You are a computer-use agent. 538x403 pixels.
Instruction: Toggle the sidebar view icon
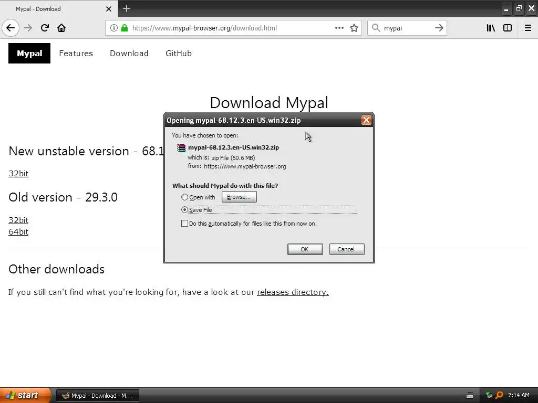tap(508, 28)
